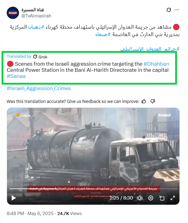This screenshot has height=223, width=188.
Task: Click the Grok icon at top right
Action: [169, 10]
